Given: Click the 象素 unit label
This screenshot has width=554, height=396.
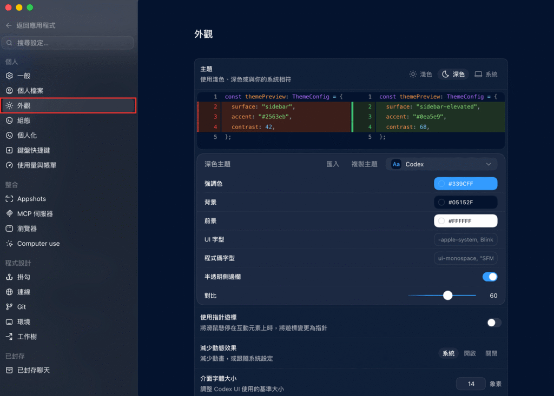Looking at the screenshot, I should pos(496,384).
